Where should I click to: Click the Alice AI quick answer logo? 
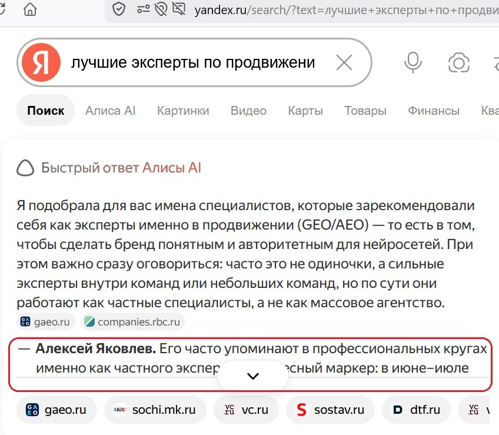coord(25,168)
